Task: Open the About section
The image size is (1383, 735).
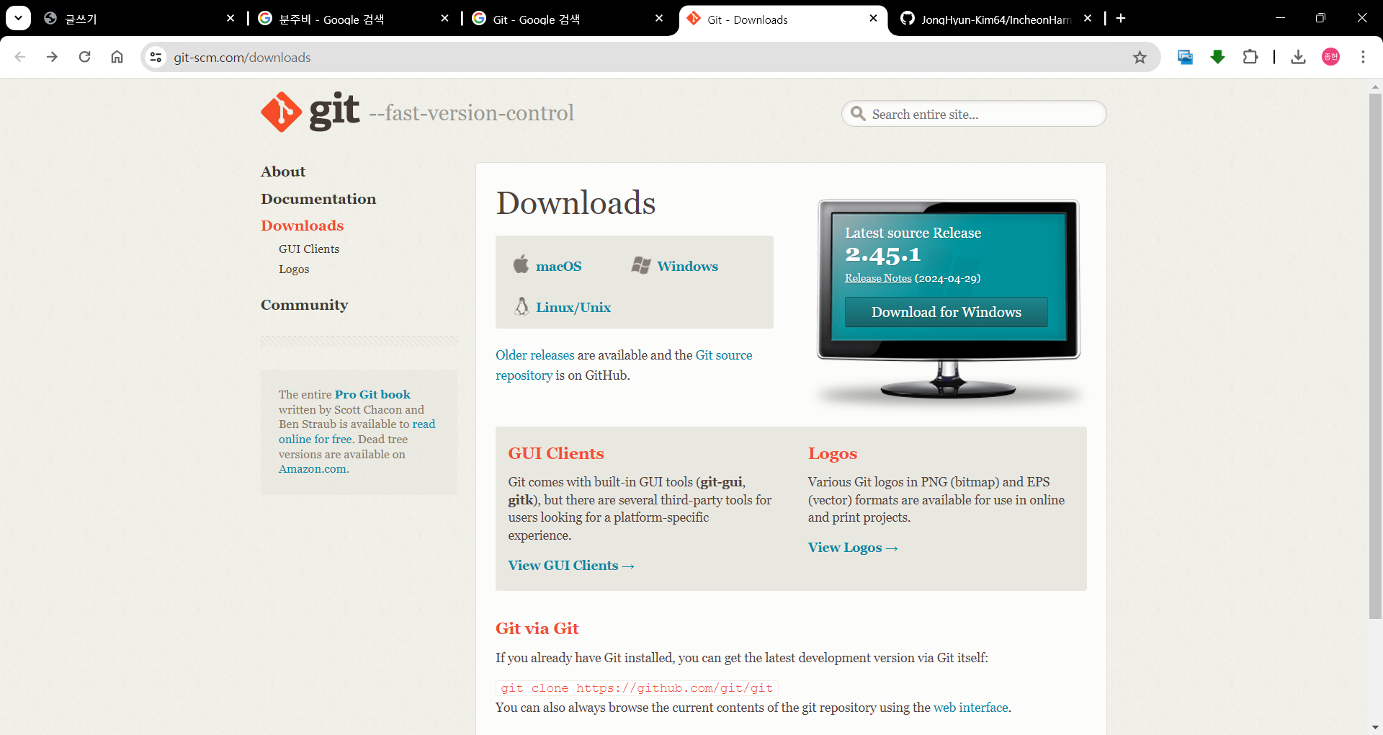Action: pos(283,171)
